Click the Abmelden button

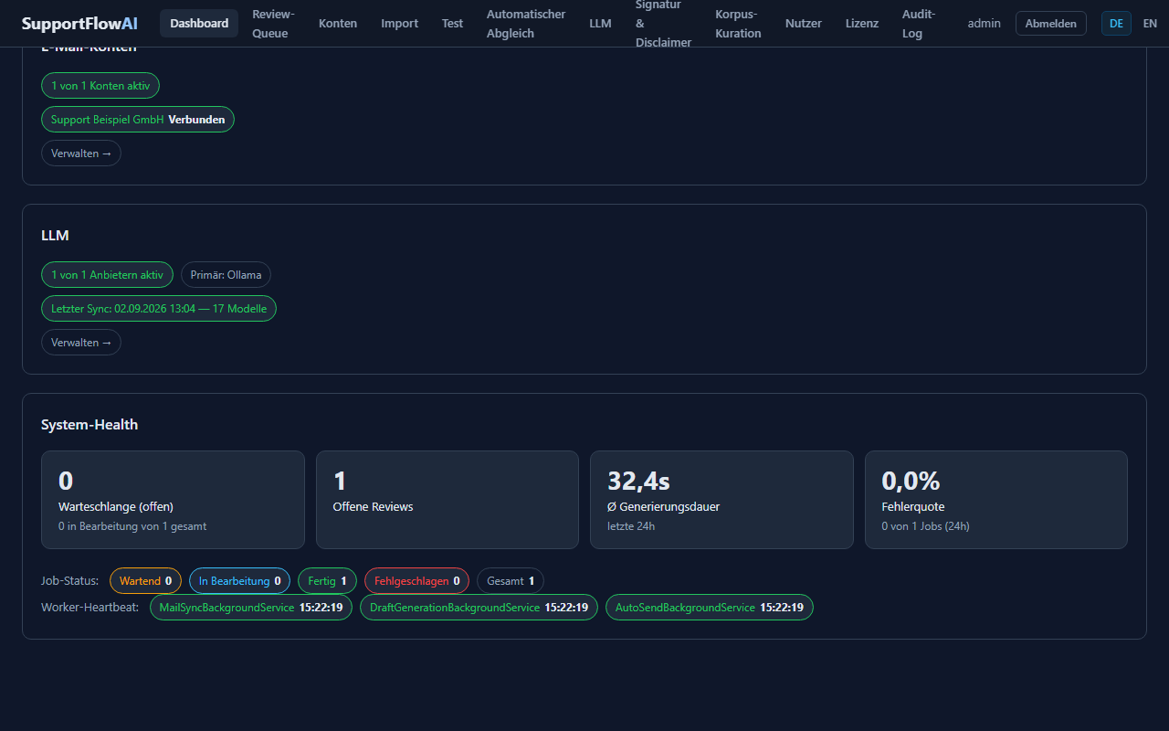click(x=1051, y=23)
